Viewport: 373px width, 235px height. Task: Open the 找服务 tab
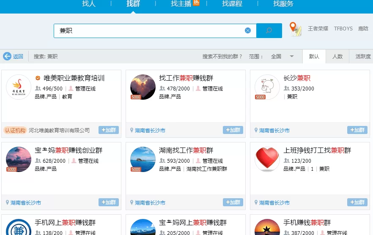pyautogui.click(x=283, y=4)
